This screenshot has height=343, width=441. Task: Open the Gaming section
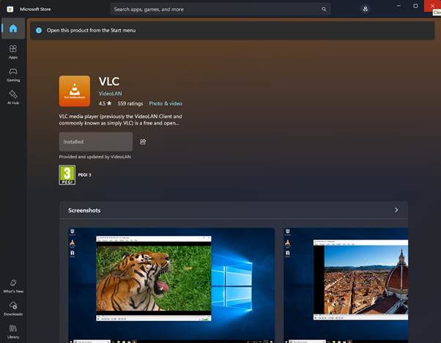coord(13,75)
